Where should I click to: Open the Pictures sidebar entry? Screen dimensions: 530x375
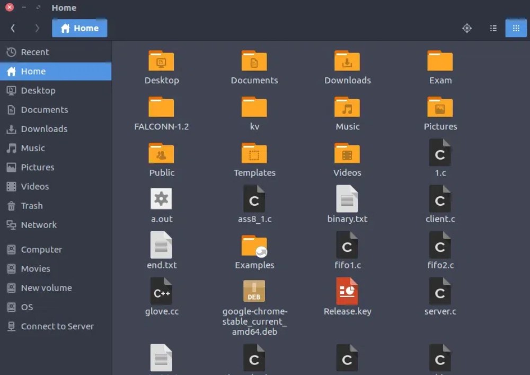(38, 167)
